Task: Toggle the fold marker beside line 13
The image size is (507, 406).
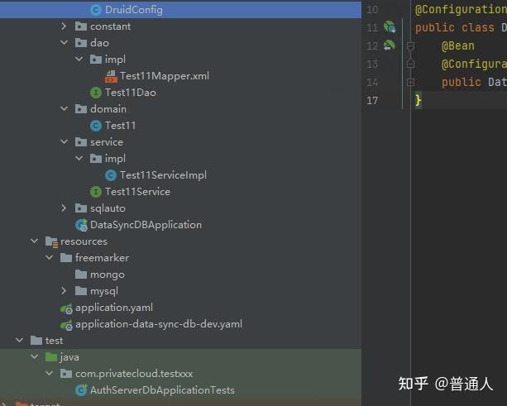Action: point(410,64)
